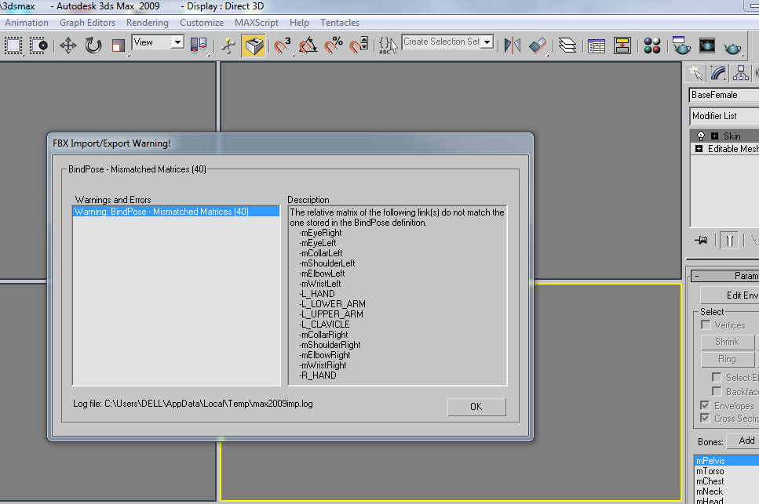Viewport: 759px width, 504px height.
Task: Click the Add bones button
Action: pos(743,441)
